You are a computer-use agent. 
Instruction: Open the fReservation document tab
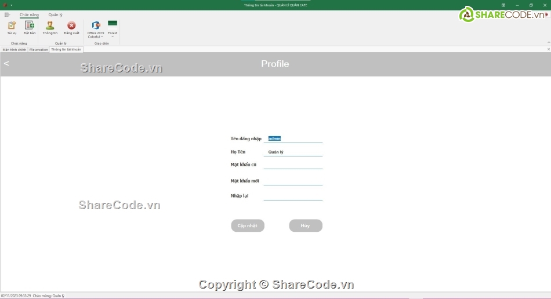click(38, 50)
